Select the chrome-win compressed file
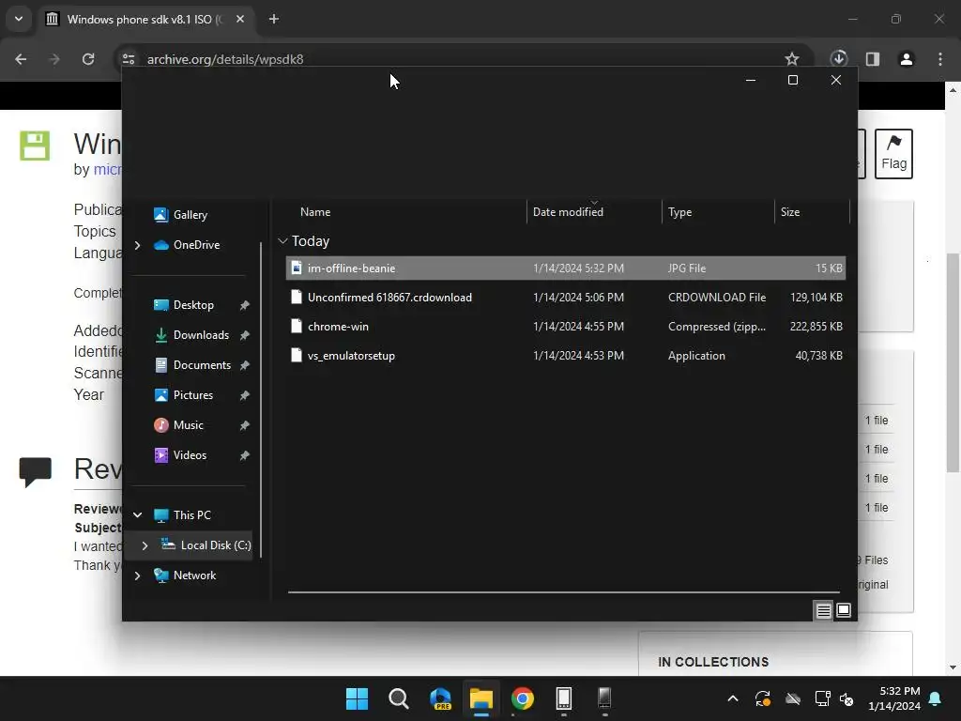This screenshot has width=961, height=721. click(566, 327)
